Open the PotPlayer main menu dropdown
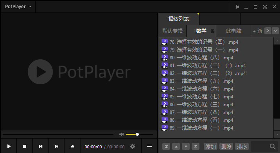280x153 pixels. tap(18, 7)
